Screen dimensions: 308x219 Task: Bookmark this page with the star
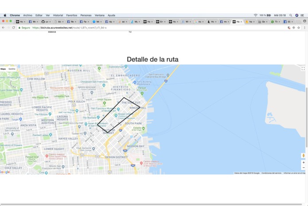pyautogui.click(x=299, y=27)
